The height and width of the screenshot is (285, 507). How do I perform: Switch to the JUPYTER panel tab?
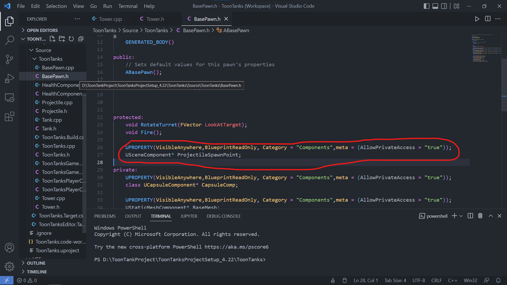tap(189, 216)
